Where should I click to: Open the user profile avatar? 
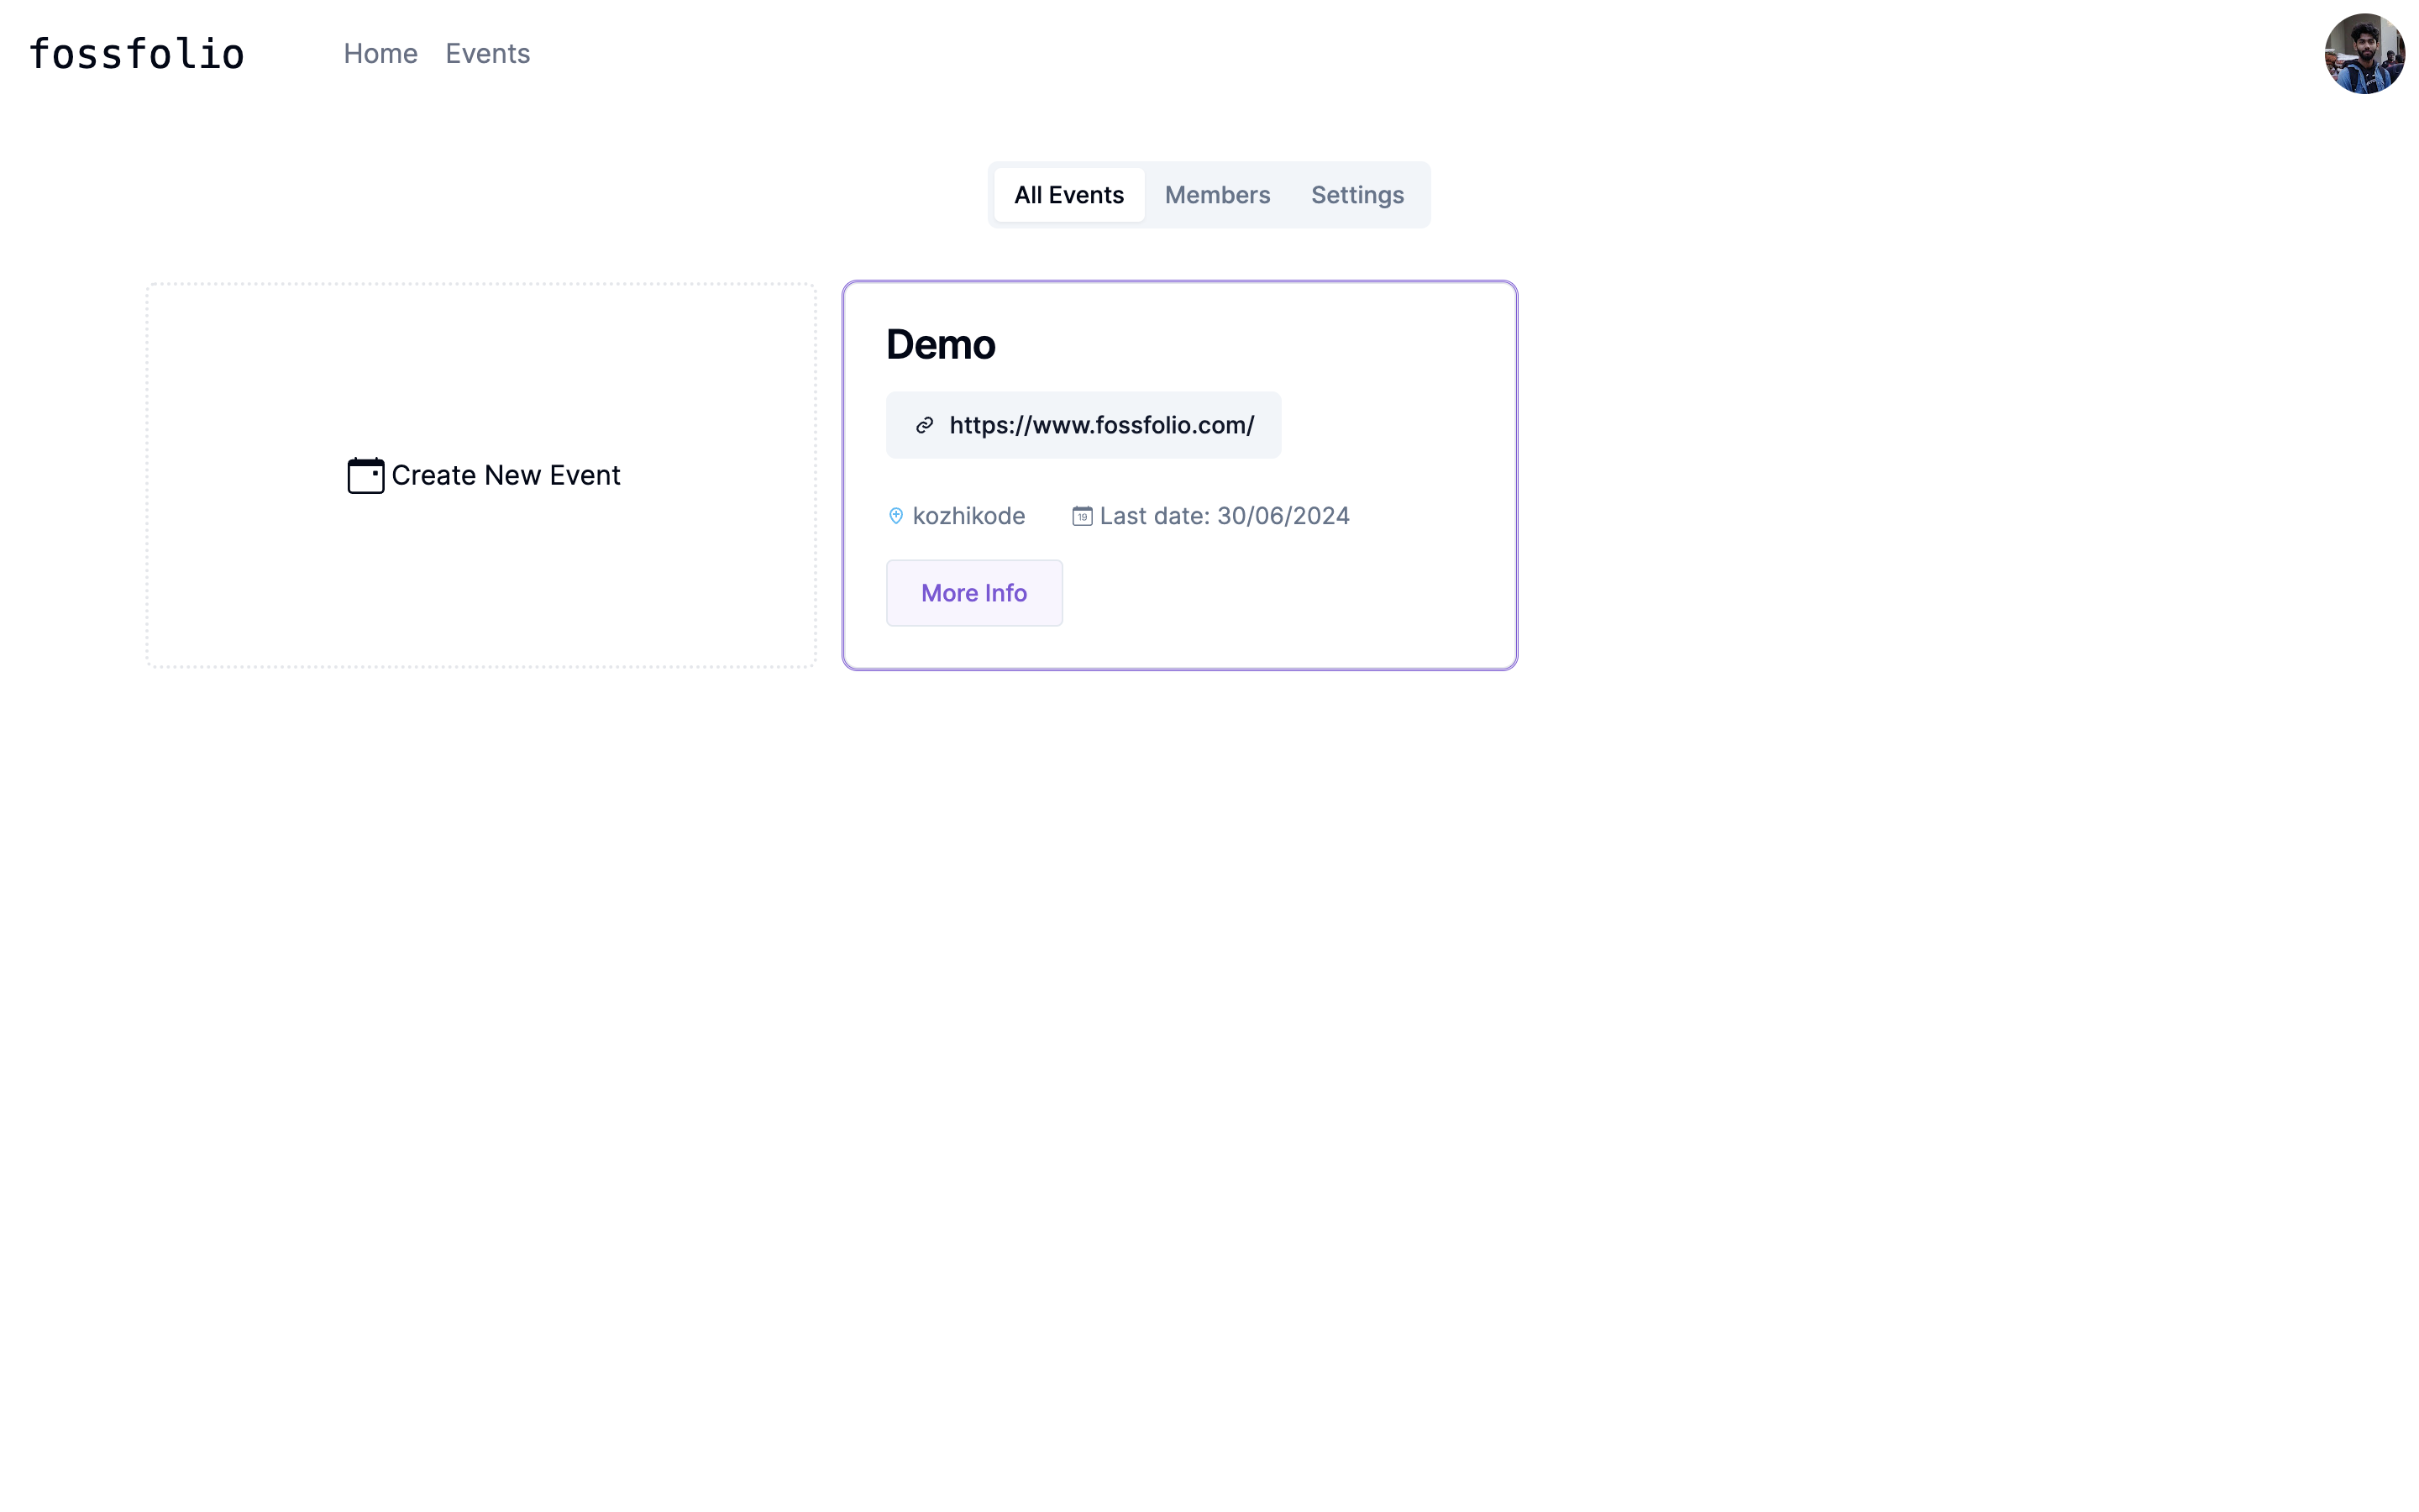[2363, 54]
